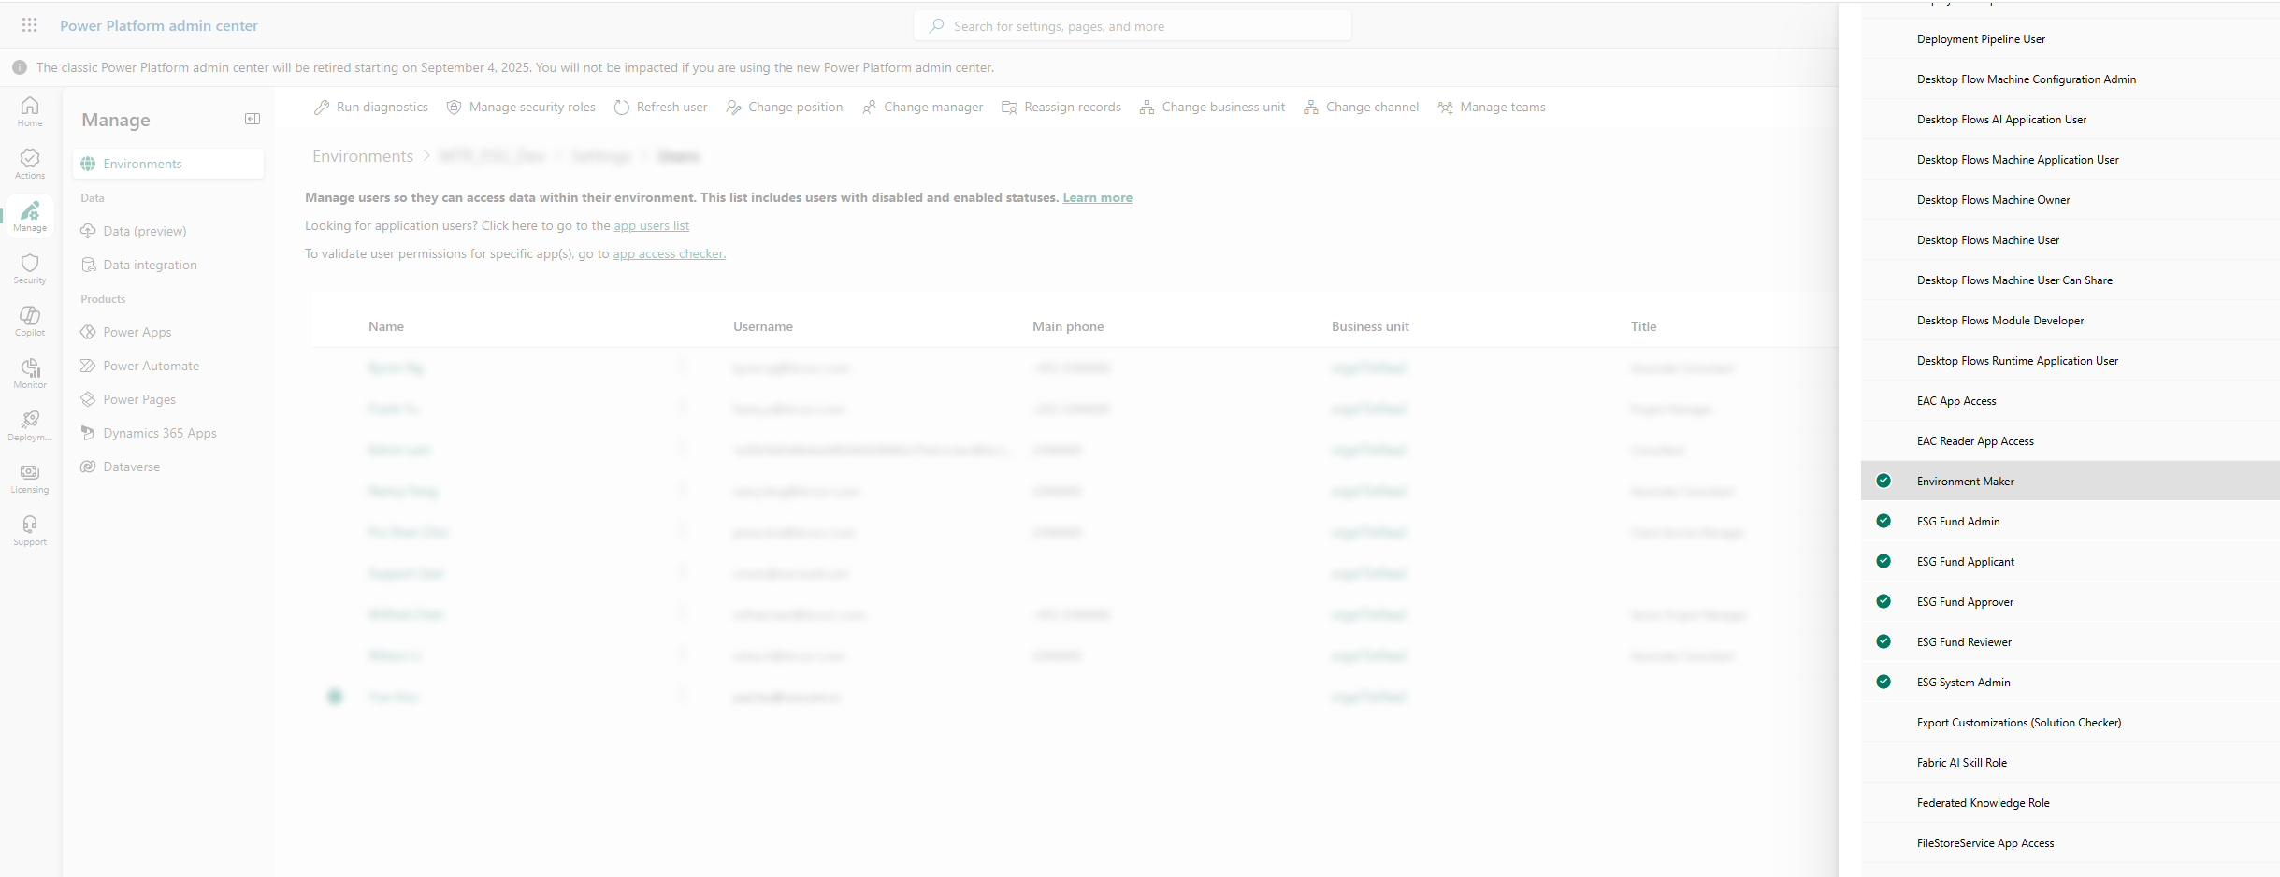
Task: Open the app users list link
Action: 651,225
